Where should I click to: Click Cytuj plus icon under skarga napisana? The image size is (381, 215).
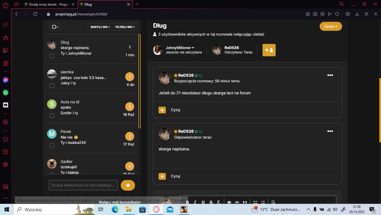(x=162, y=176)
